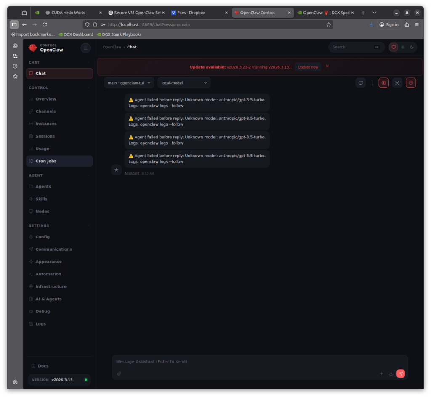Click the hamburger menu icon beside OpenClaw

pos(85,48)
